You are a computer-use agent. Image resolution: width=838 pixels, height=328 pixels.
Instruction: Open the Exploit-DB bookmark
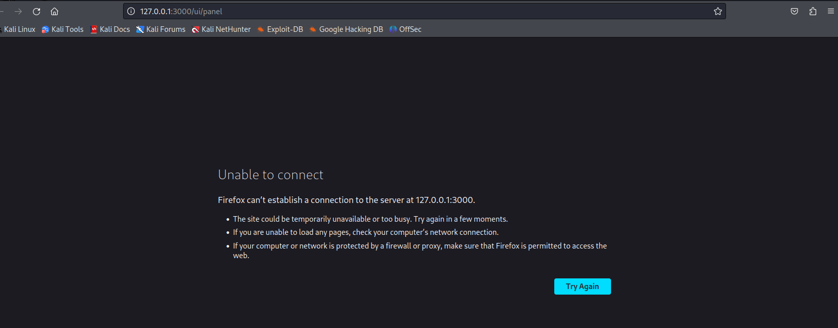tap(280, 29)
